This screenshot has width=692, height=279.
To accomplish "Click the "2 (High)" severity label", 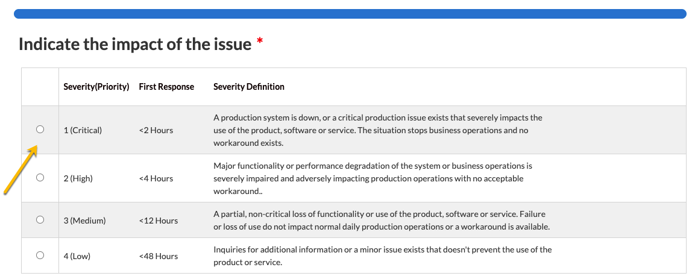I will 78,178.
